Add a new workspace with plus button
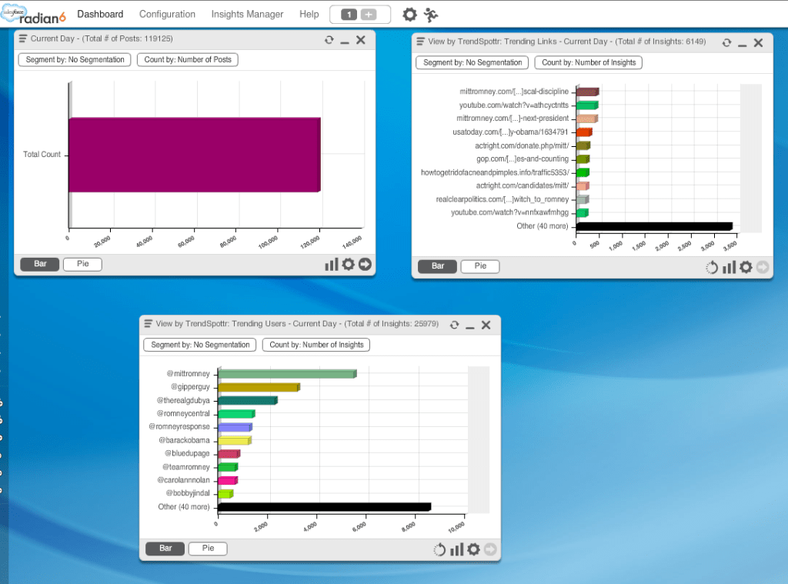Image resolution: width=788 pixels, height=584 pixels. click(x=369, y=15)
